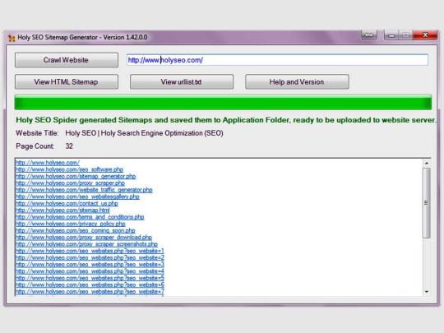Open View urllist.txt
The image size is (444, 333).
182,82
